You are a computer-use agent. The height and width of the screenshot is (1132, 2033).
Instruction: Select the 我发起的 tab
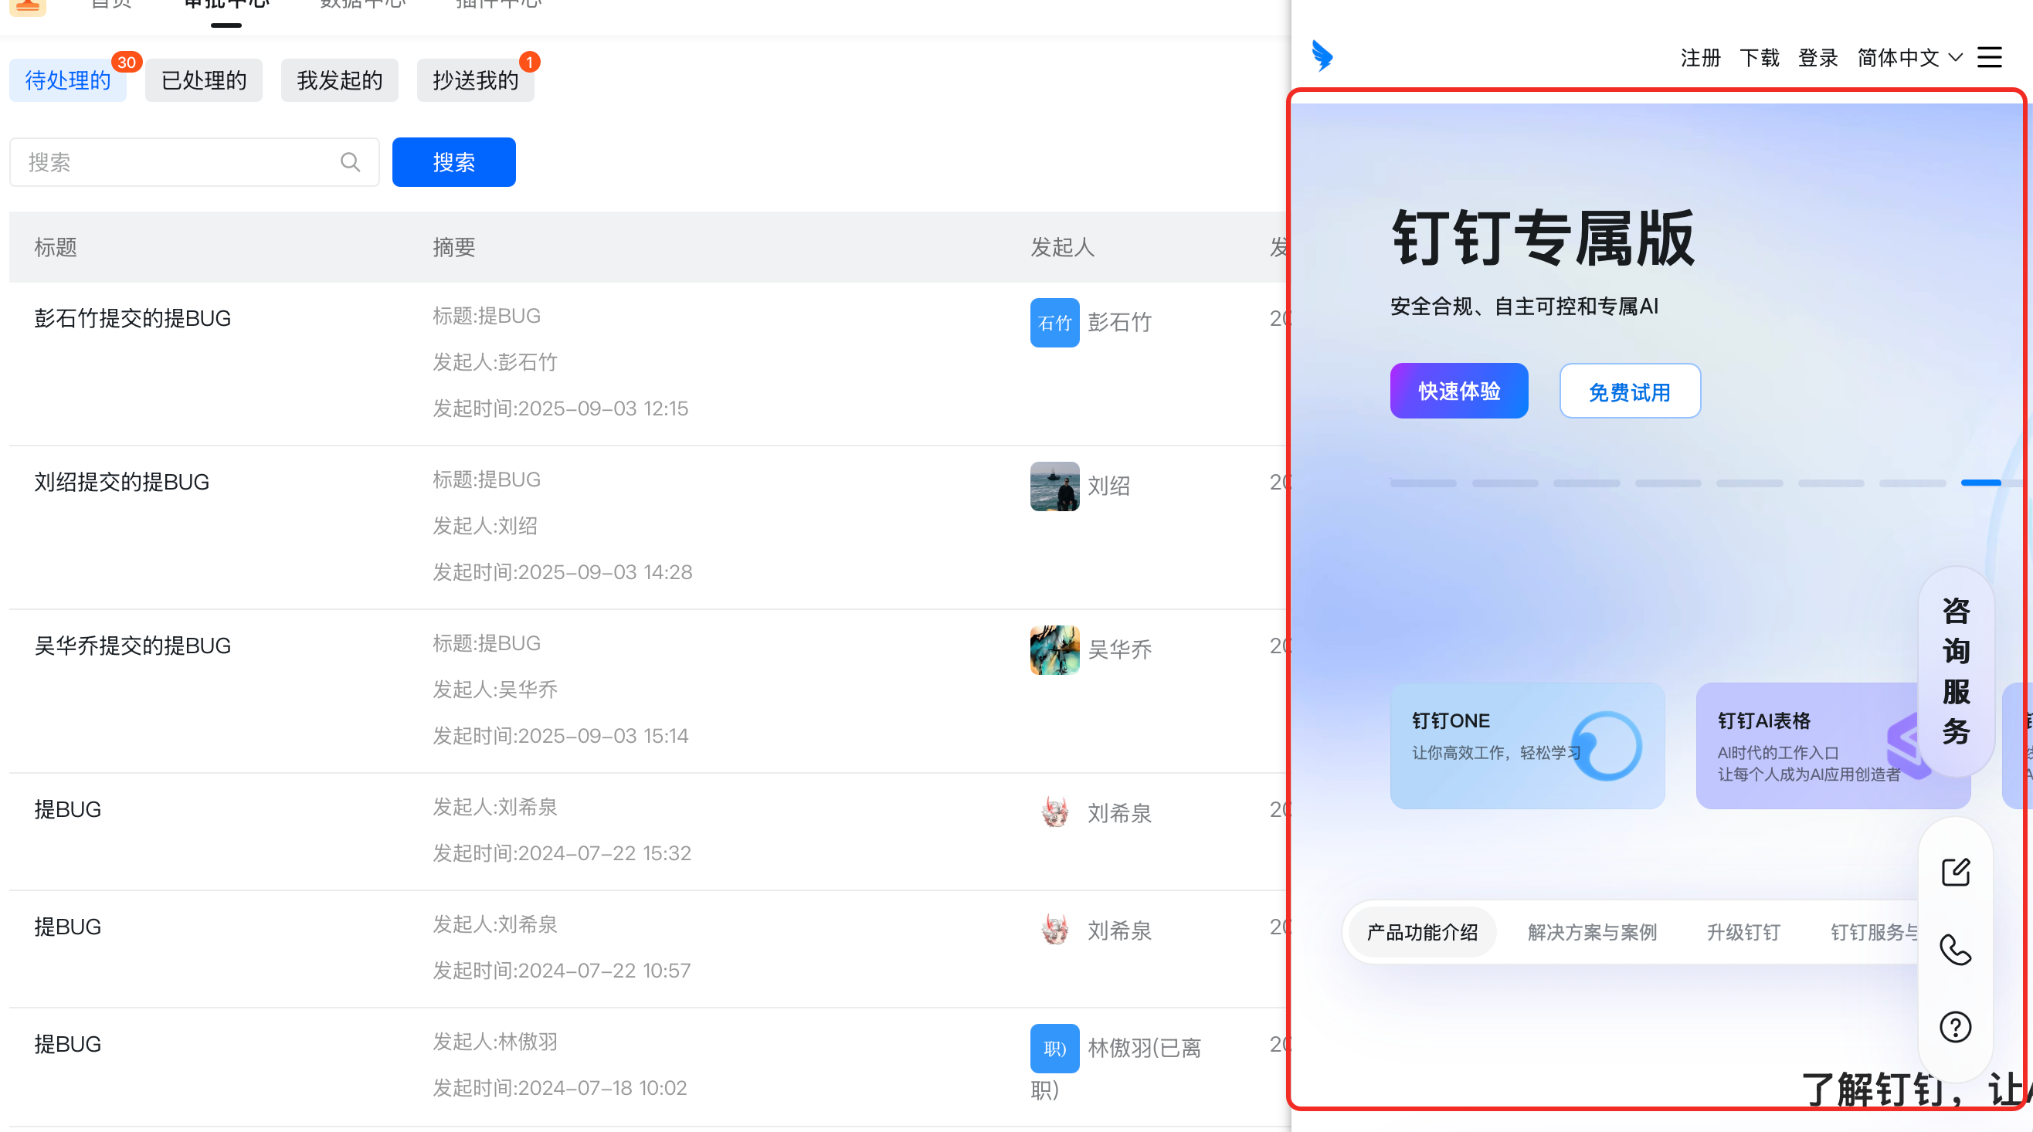339,80
